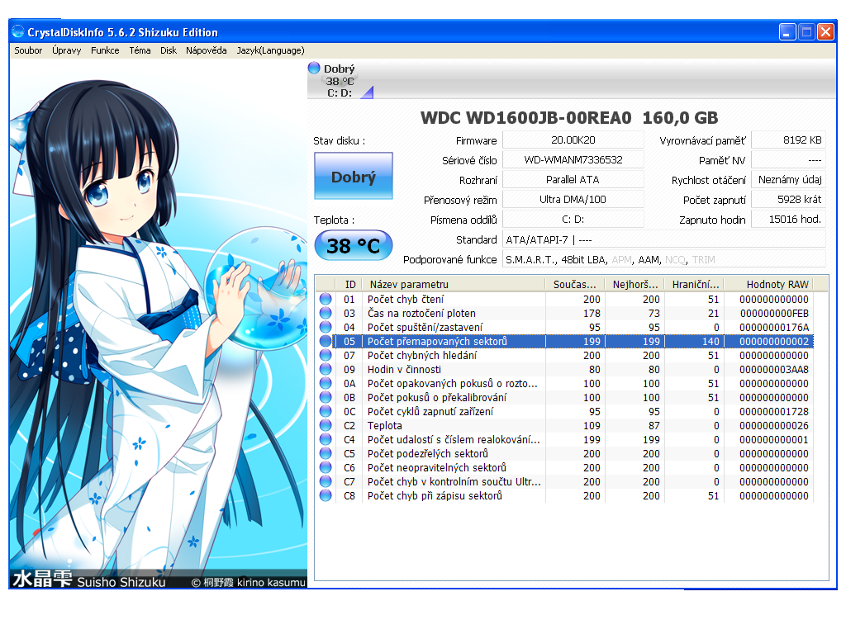
Task: Select the row Počet pokusů o překalibrování
Action: point(564,397)
